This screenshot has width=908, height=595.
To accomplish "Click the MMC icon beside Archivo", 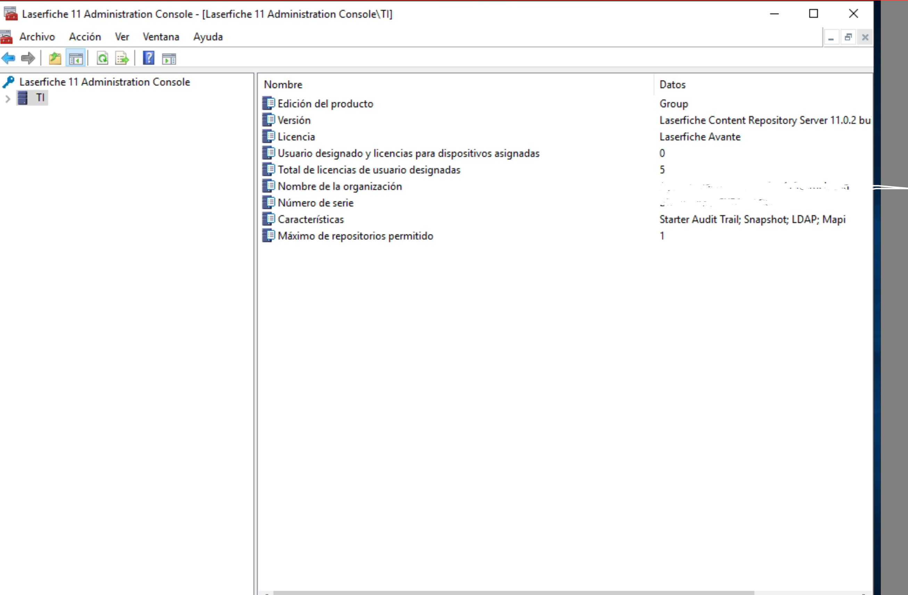I will pyautogui.click(x=7, y=36).
